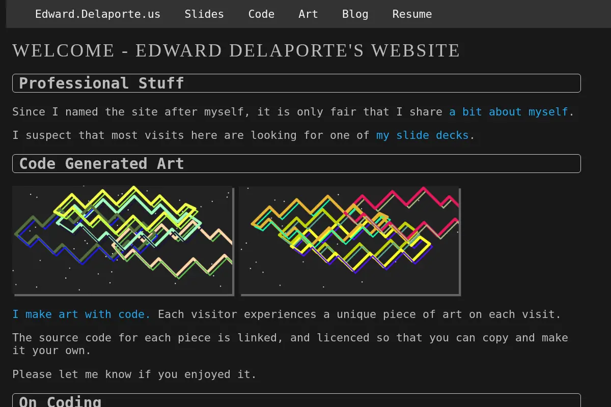Click 'I make art with code.' link
The width and height of the screenshot is (611, 407).
[x=81, y=314]
